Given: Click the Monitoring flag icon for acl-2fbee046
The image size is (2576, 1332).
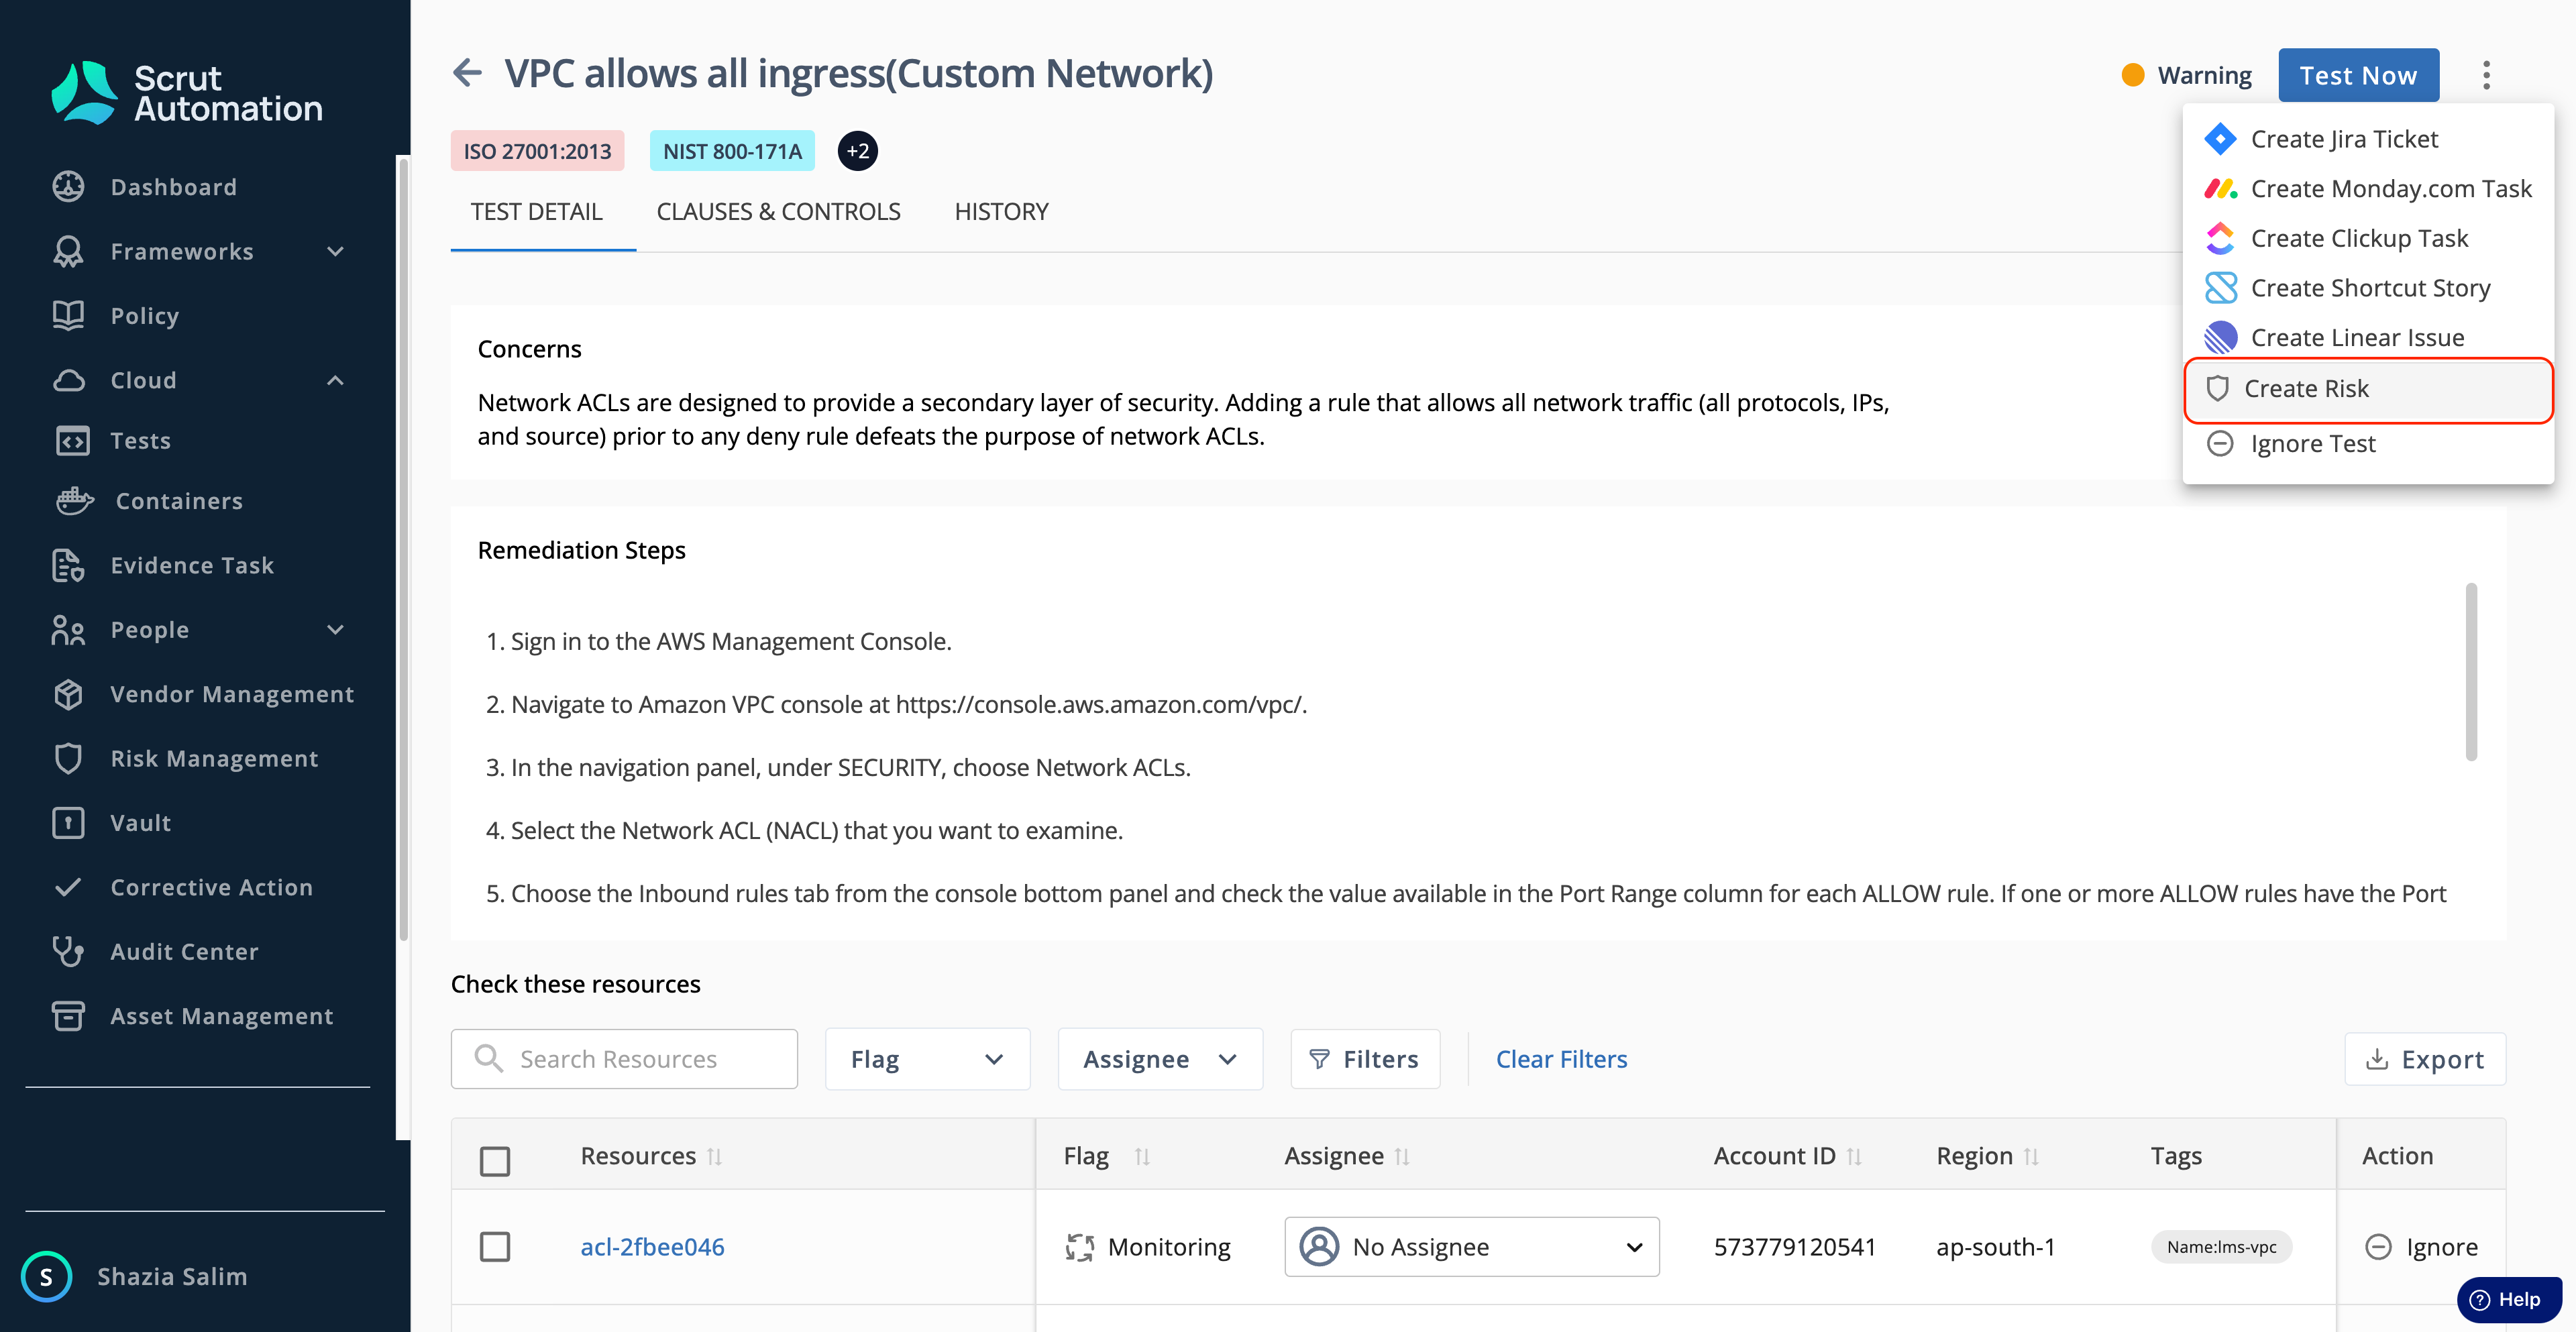Looking at the screenshot, I should tap(1079, 1247).
